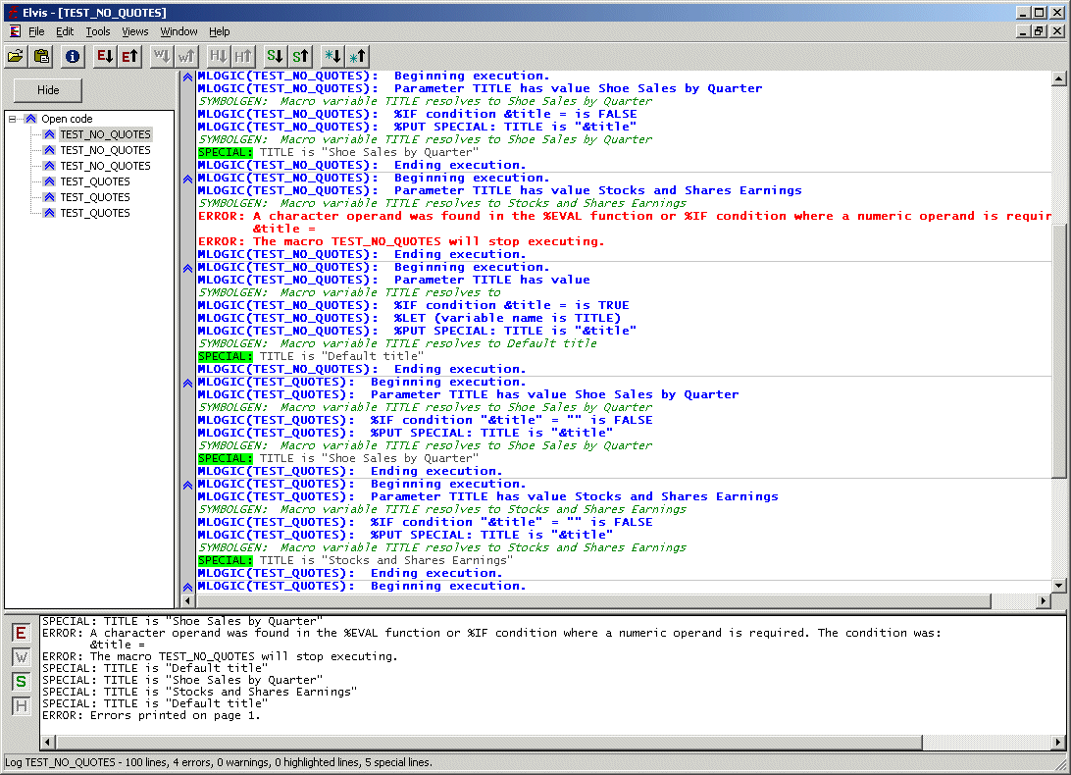
Task: Click the open file folder icon
Action: [16, 56]
